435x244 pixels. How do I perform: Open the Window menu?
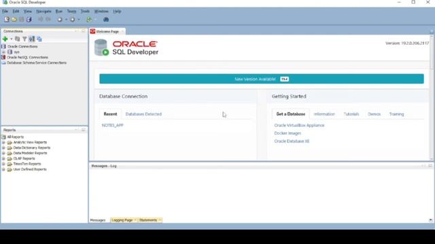coord(101,12)
